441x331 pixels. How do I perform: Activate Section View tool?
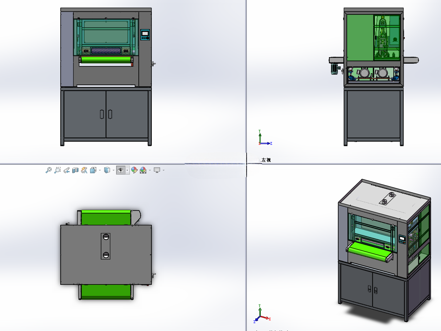click(75, 170)
